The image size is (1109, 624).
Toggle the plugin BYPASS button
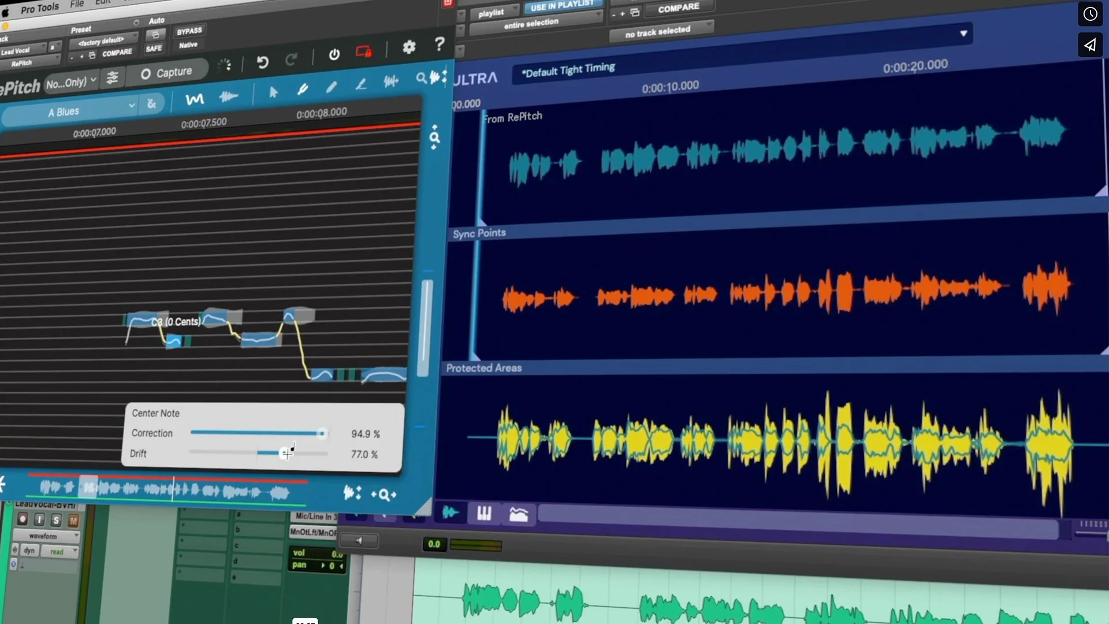click(x=189, y=31)
